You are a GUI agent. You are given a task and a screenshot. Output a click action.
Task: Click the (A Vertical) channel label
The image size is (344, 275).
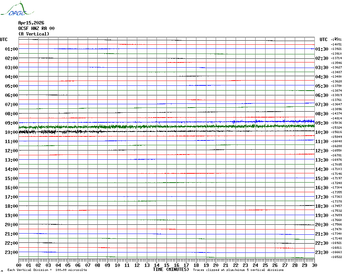[34, 34]
